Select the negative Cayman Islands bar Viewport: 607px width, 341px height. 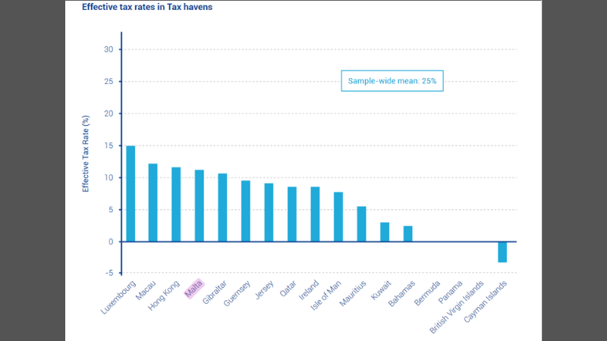coord(502,252)
